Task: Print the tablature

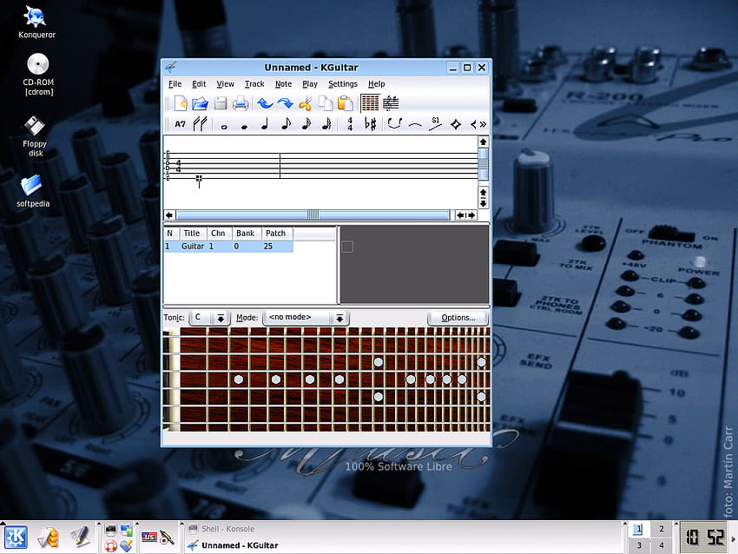Action: 241,103
